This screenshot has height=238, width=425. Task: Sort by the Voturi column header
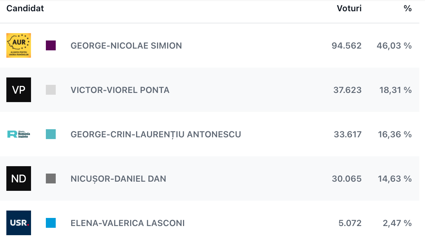point(349,8)
